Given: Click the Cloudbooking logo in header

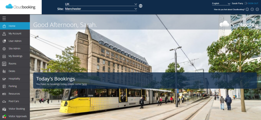Looking at the screenshot, I should pos(21,7).
